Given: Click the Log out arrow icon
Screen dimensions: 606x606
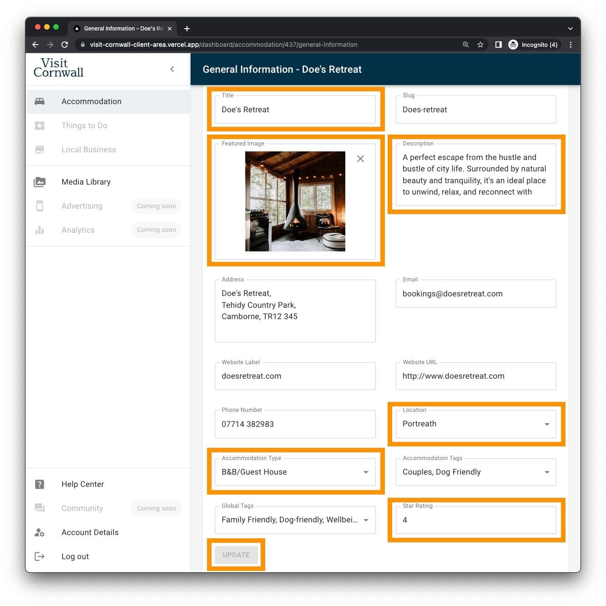Looking at the screenshot, I should point(40,556).
